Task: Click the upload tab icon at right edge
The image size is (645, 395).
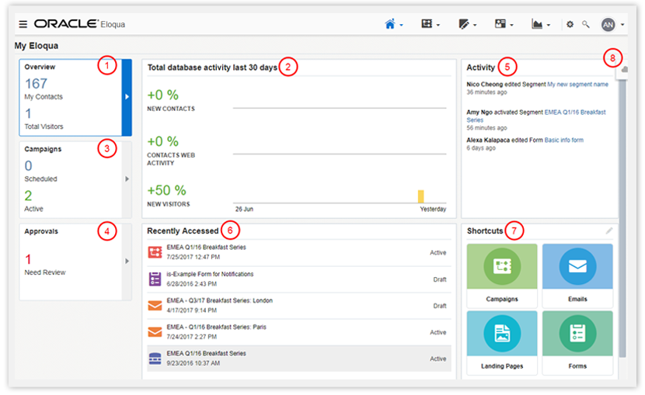Action: [x=624, y=69]
